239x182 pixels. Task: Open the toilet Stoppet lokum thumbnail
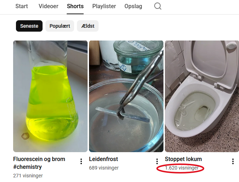pyautogui.click(x=202, y=96)
